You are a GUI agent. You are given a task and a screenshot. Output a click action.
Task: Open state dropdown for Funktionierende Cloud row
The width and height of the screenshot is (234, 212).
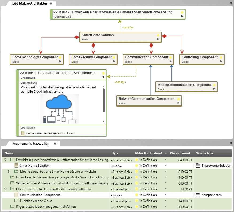tap(165, 201)
